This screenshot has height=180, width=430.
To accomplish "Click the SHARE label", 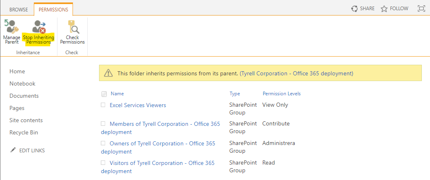I will tap(367, 9).
